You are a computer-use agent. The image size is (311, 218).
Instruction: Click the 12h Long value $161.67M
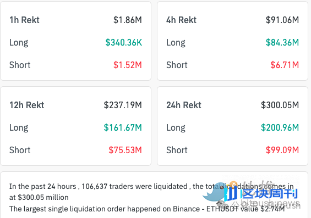123,127
